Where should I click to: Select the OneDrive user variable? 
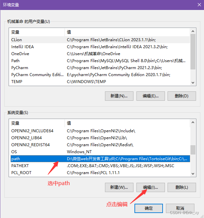click(x=100, y=54)
